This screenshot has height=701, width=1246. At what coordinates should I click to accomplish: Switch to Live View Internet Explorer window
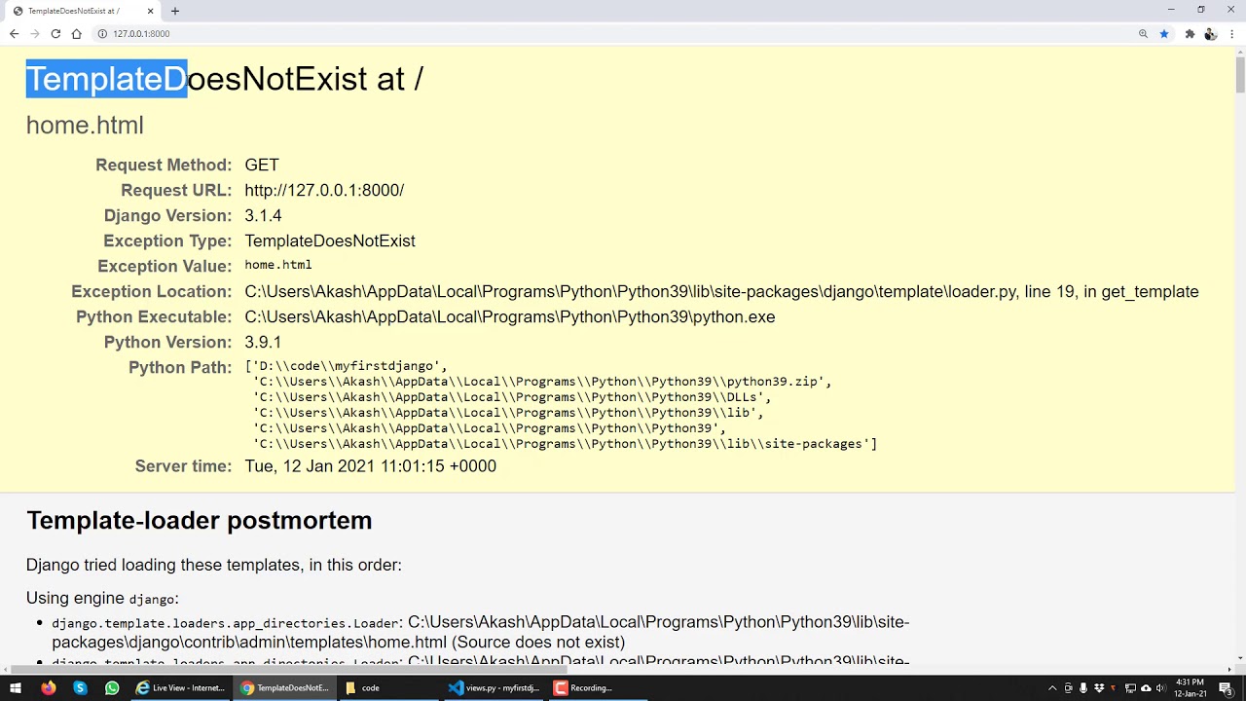181,688
